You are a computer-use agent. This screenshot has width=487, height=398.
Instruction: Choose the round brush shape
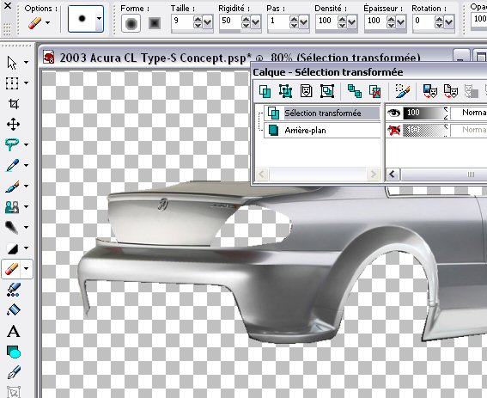(x=131, y=23)
